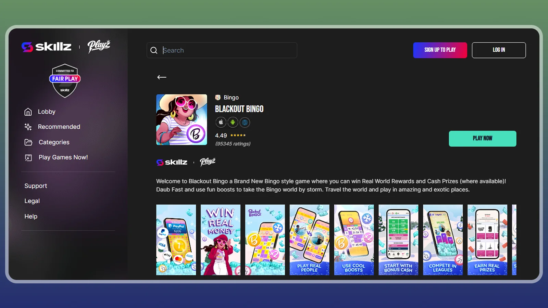This screenshot has height=308, width=548.
Task: Open the Use Cool Boosts screenshot
Action: point(354,240)
